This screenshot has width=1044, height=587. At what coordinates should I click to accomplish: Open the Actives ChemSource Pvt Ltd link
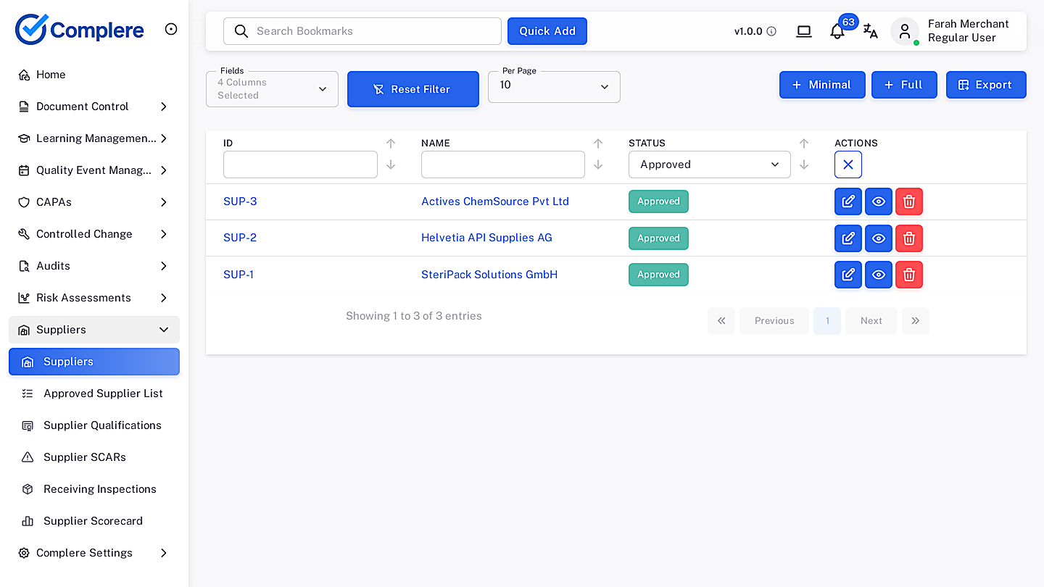coord(495,201)
